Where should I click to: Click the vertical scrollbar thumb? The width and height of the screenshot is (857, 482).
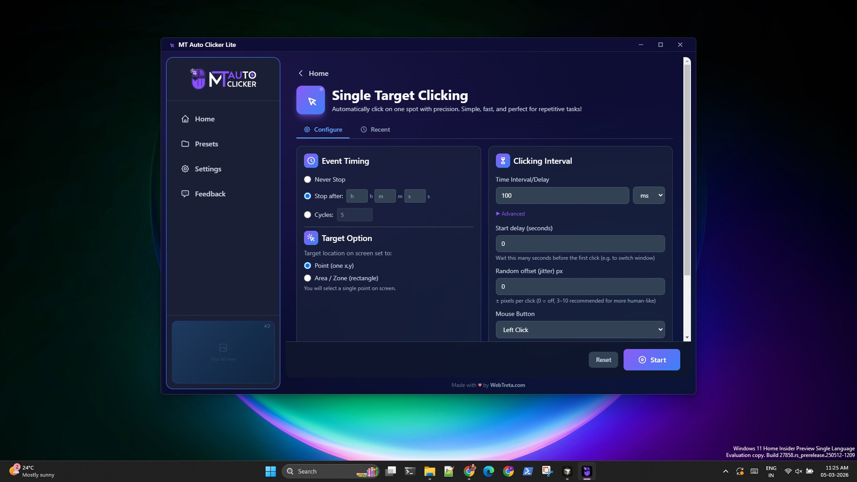pyautogui.click(x=687, y=170)
